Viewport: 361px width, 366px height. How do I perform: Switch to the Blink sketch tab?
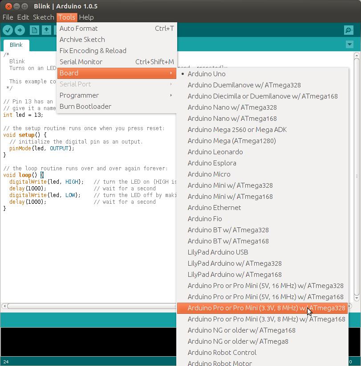point(16,45)
